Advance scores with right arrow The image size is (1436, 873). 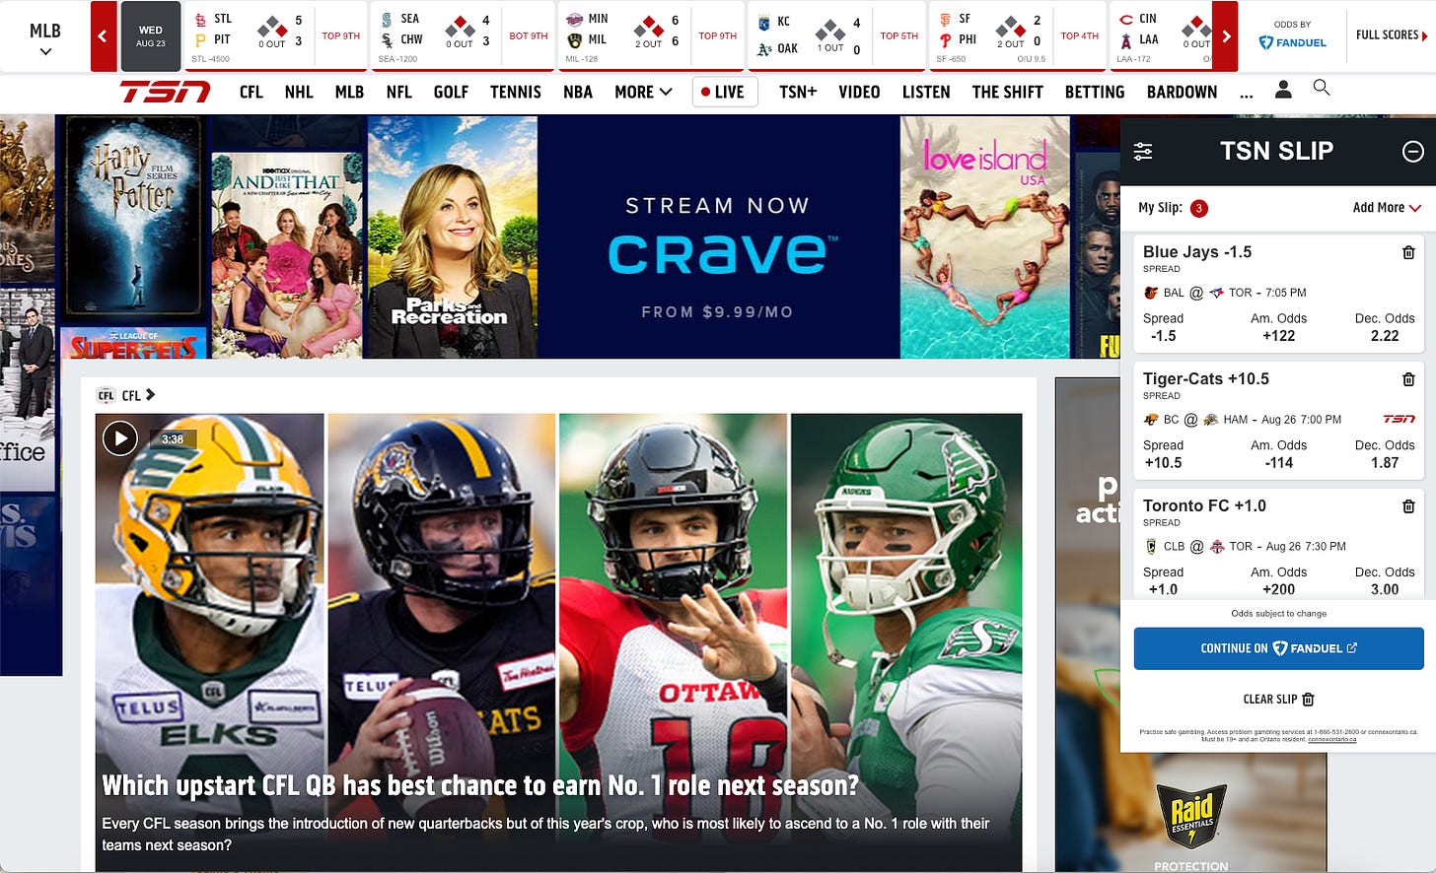pos(1225,36)
